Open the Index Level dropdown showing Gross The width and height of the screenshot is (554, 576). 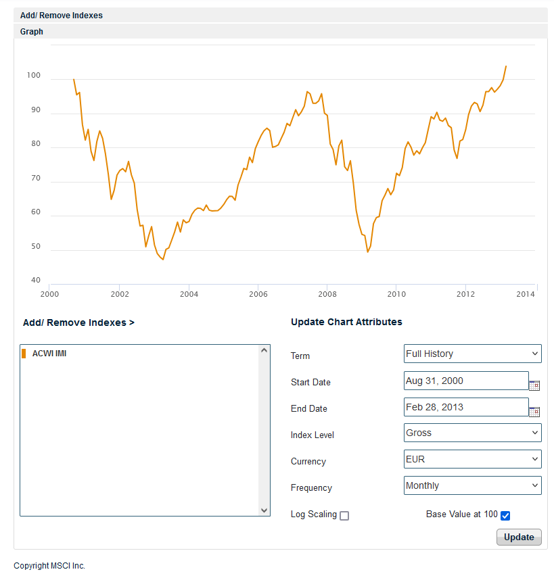[x=472, y=433]
